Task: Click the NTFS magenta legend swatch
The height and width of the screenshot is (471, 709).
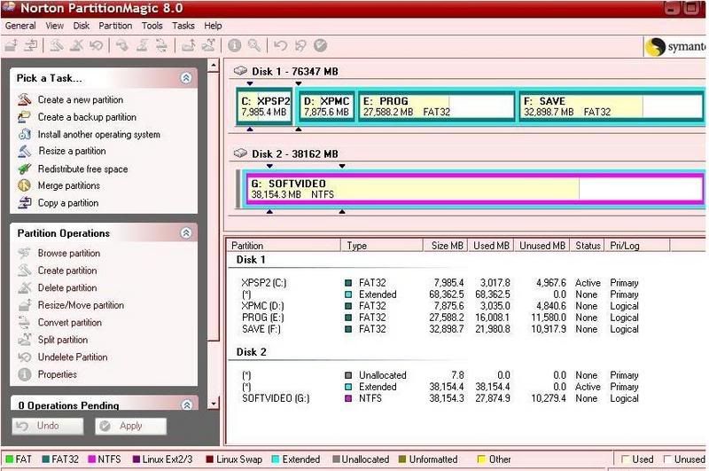Action: click(x=92, y=459)
